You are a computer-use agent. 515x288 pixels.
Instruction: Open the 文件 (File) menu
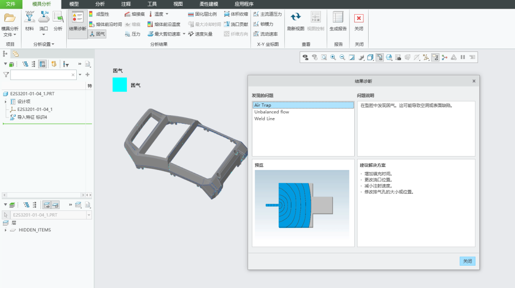pyautogui.click(x=11, y=4)
